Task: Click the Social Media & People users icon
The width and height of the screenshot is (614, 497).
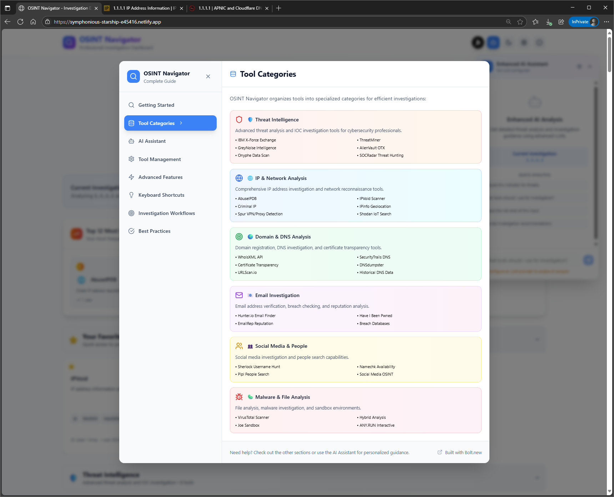Action: point(239,346)
